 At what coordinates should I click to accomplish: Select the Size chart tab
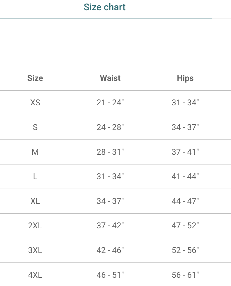[x=105, y=7]
